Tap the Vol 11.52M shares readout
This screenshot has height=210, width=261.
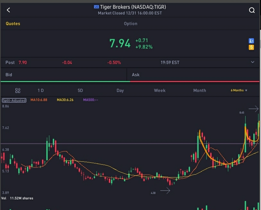pyautogui.click(x=17, y=198)
